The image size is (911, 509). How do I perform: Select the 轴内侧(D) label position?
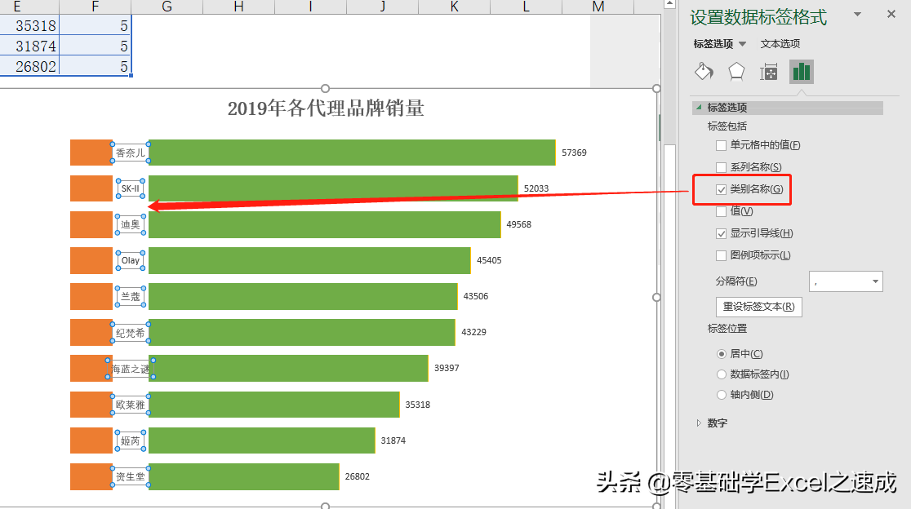coord(722,395)
